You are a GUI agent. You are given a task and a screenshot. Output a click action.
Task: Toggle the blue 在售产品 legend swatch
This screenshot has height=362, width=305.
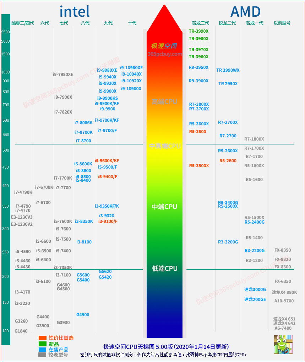coord(42,350)
